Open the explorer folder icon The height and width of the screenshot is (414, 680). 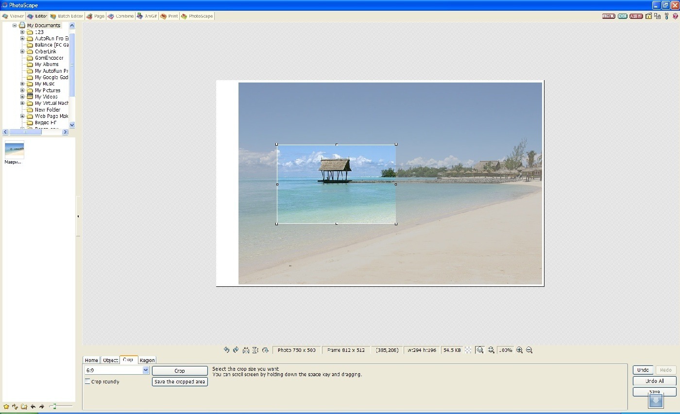[24, 407]
